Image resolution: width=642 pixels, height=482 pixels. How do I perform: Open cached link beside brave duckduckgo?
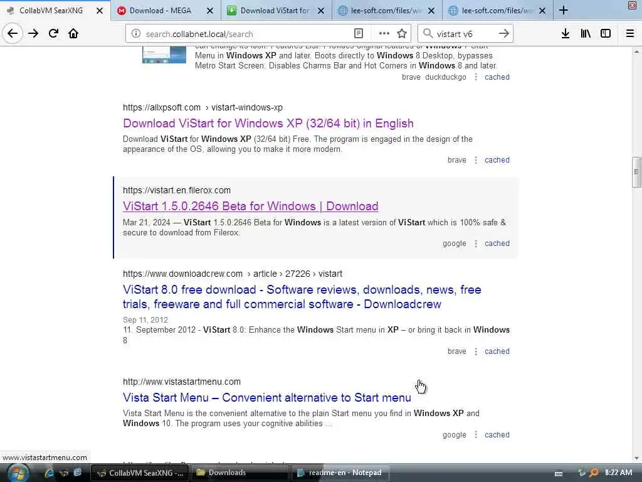pyautogui.click(x=497, y=77)
